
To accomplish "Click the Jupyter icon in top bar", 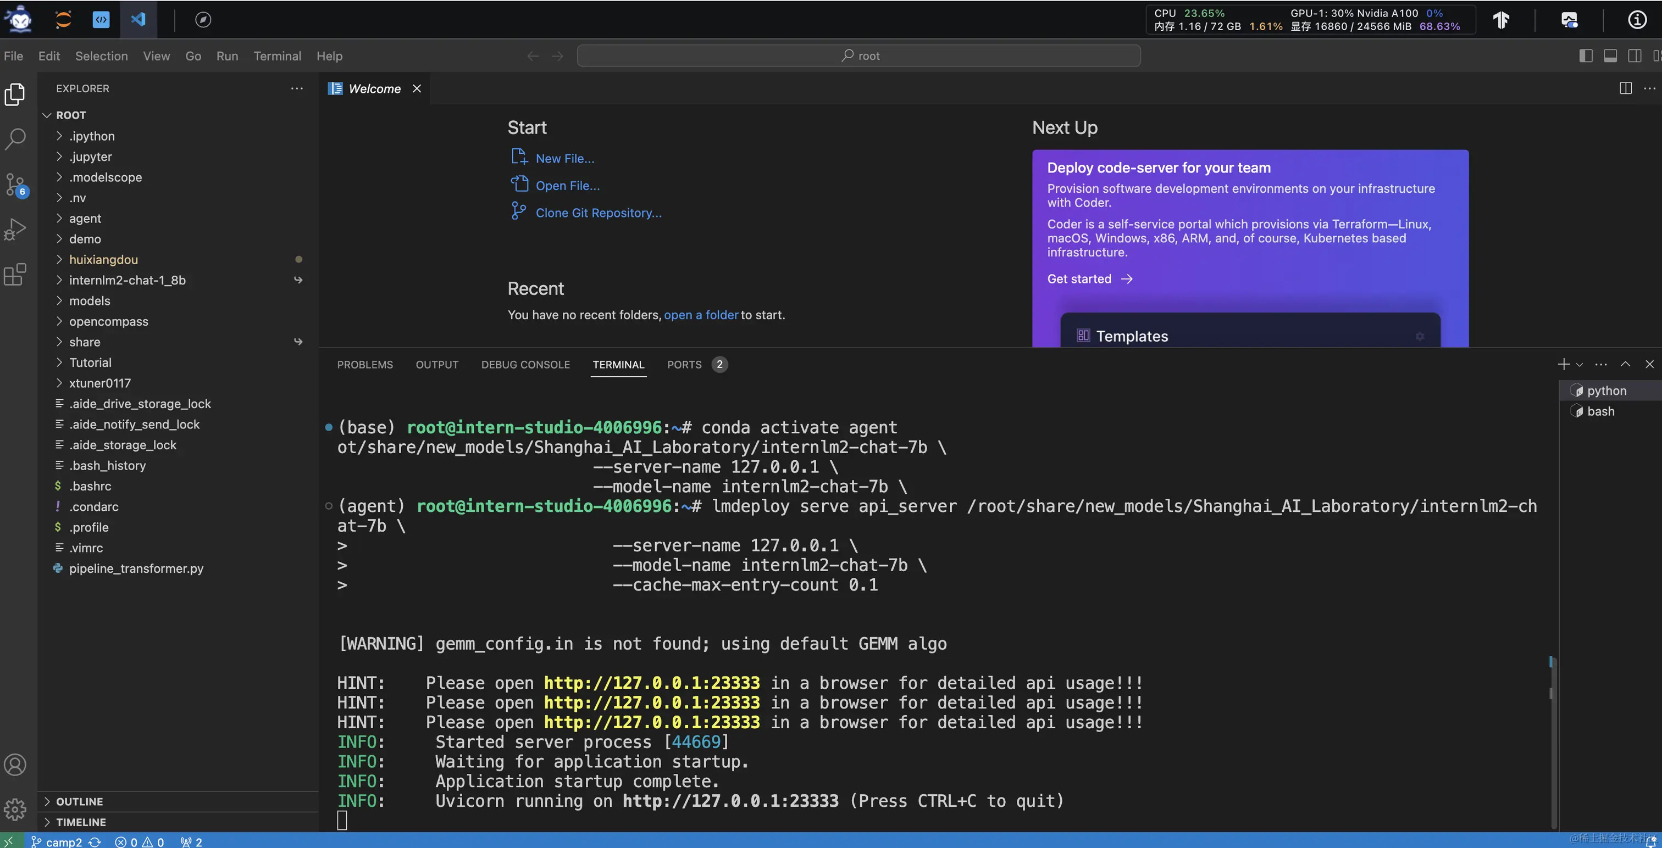I will pos(63,19).
